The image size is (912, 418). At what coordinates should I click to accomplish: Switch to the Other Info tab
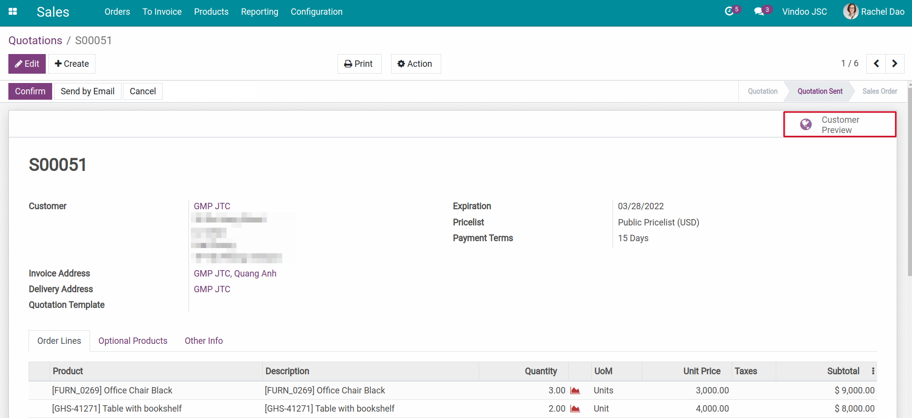click(x=204, y=341)
